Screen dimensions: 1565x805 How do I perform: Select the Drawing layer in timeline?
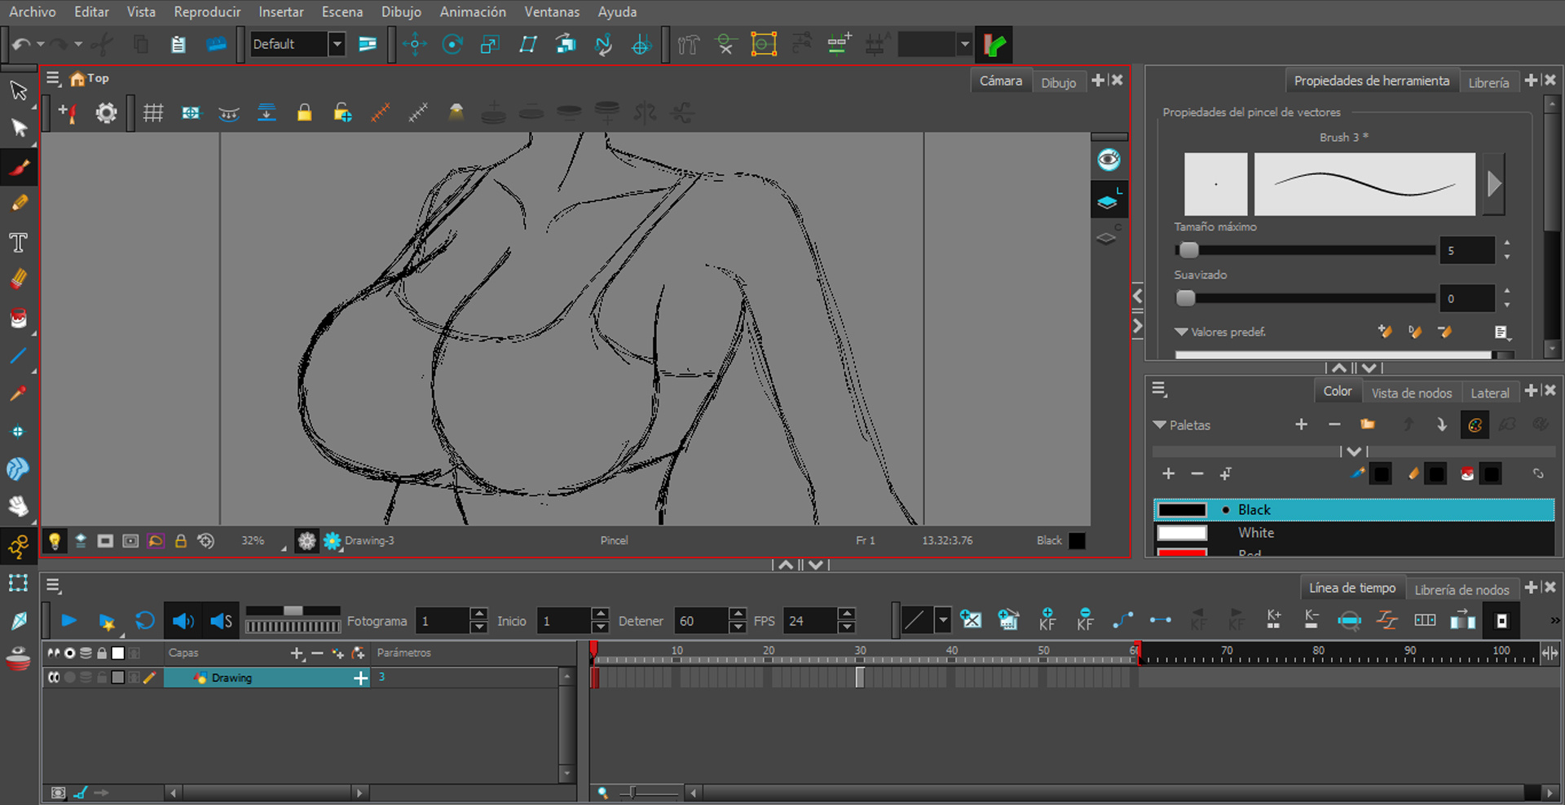[267, 678]
